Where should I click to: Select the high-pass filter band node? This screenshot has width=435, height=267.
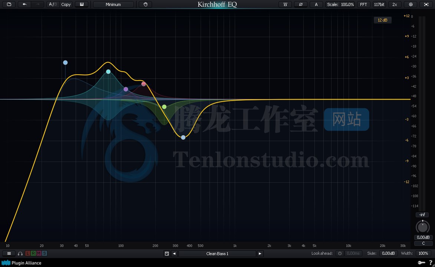65,62
